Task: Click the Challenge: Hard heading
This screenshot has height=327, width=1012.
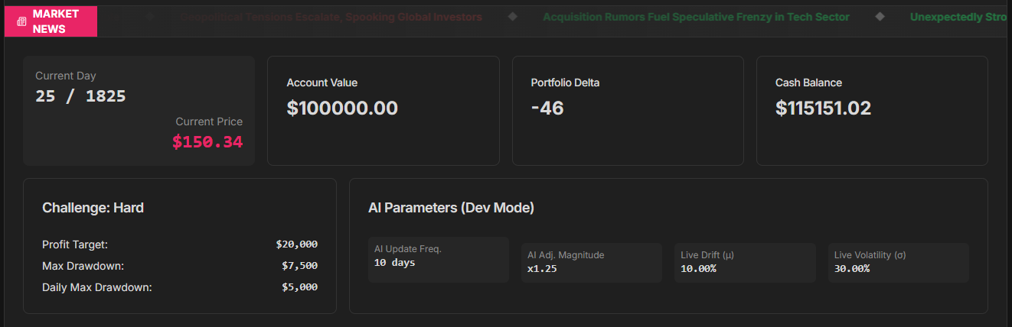Action: click(93, 208)
